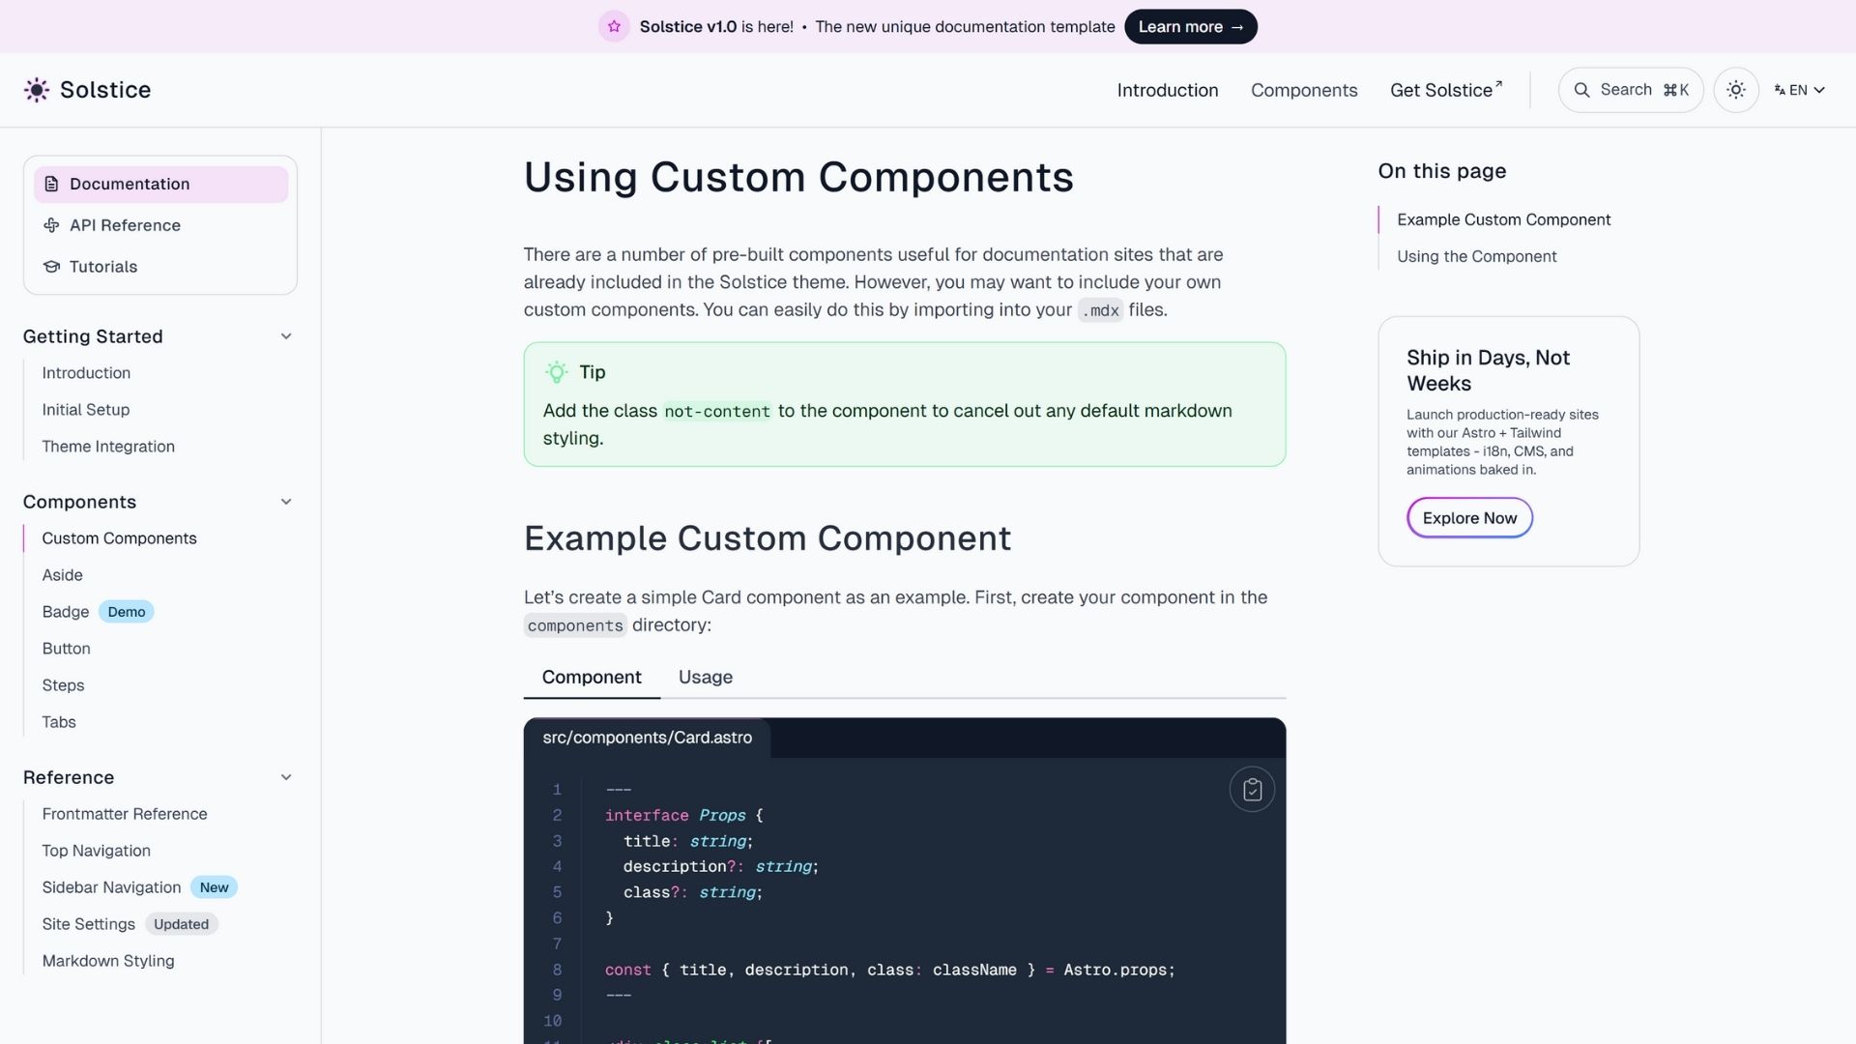The width and height of the screenshot is (1856, 1044).
Task: Open the Badge page in sidebar
Action: point(66,612)
